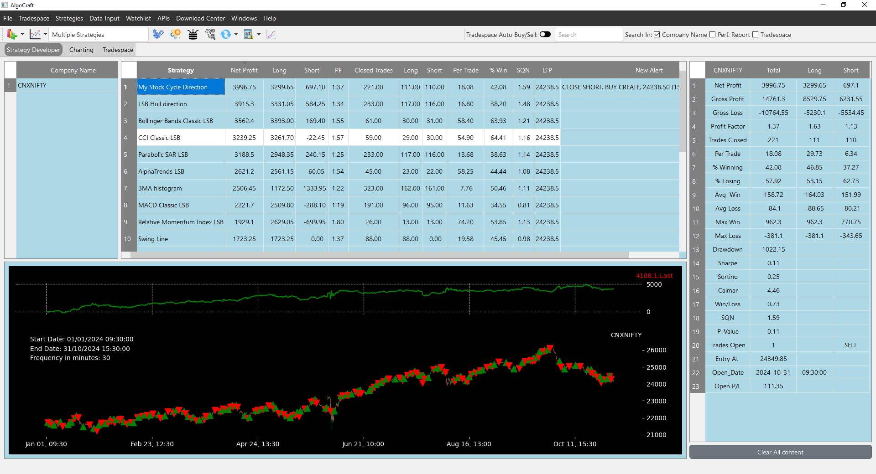Expand the chart type dropdown arrow
The image size is (876, 474).
(x=45, y=34)
